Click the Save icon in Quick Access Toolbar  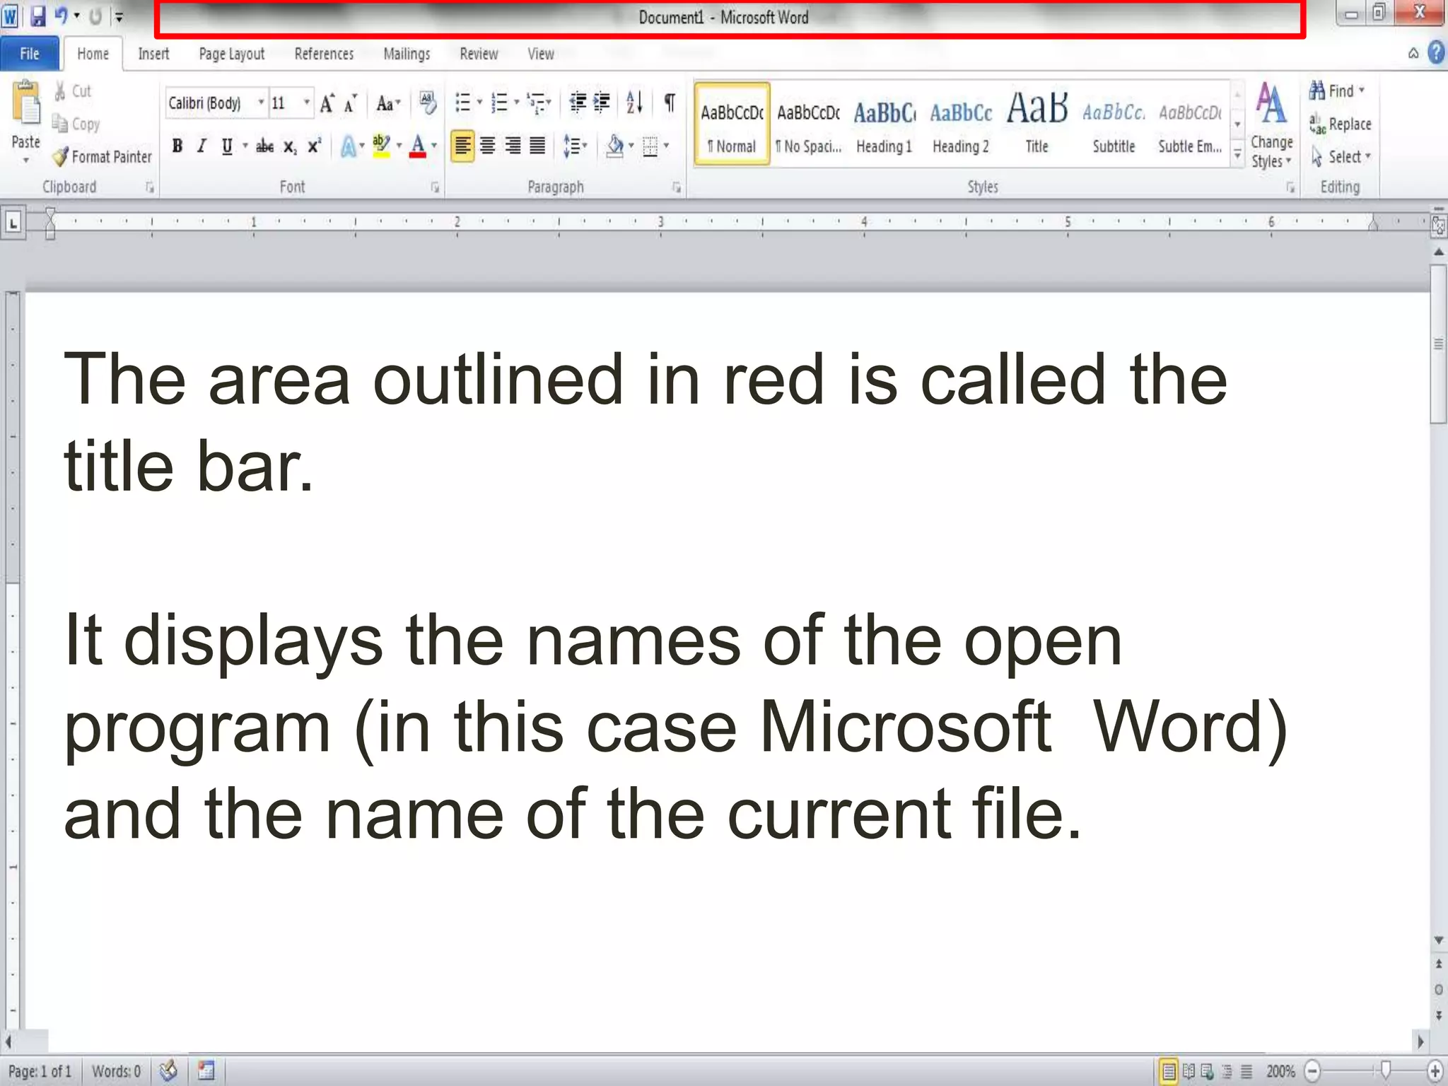(38, 16)
